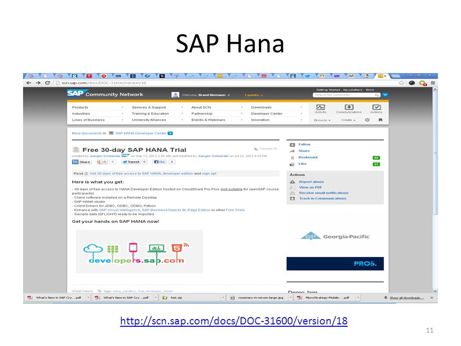Screen dimensions: 461x346
Task: Click the browser address bar URL
Action: coord(104,83)
